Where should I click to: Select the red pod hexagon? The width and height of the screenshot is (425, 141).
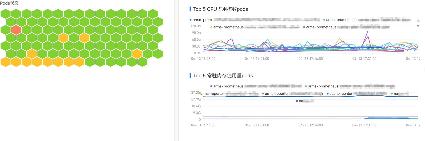pos(16,30)
